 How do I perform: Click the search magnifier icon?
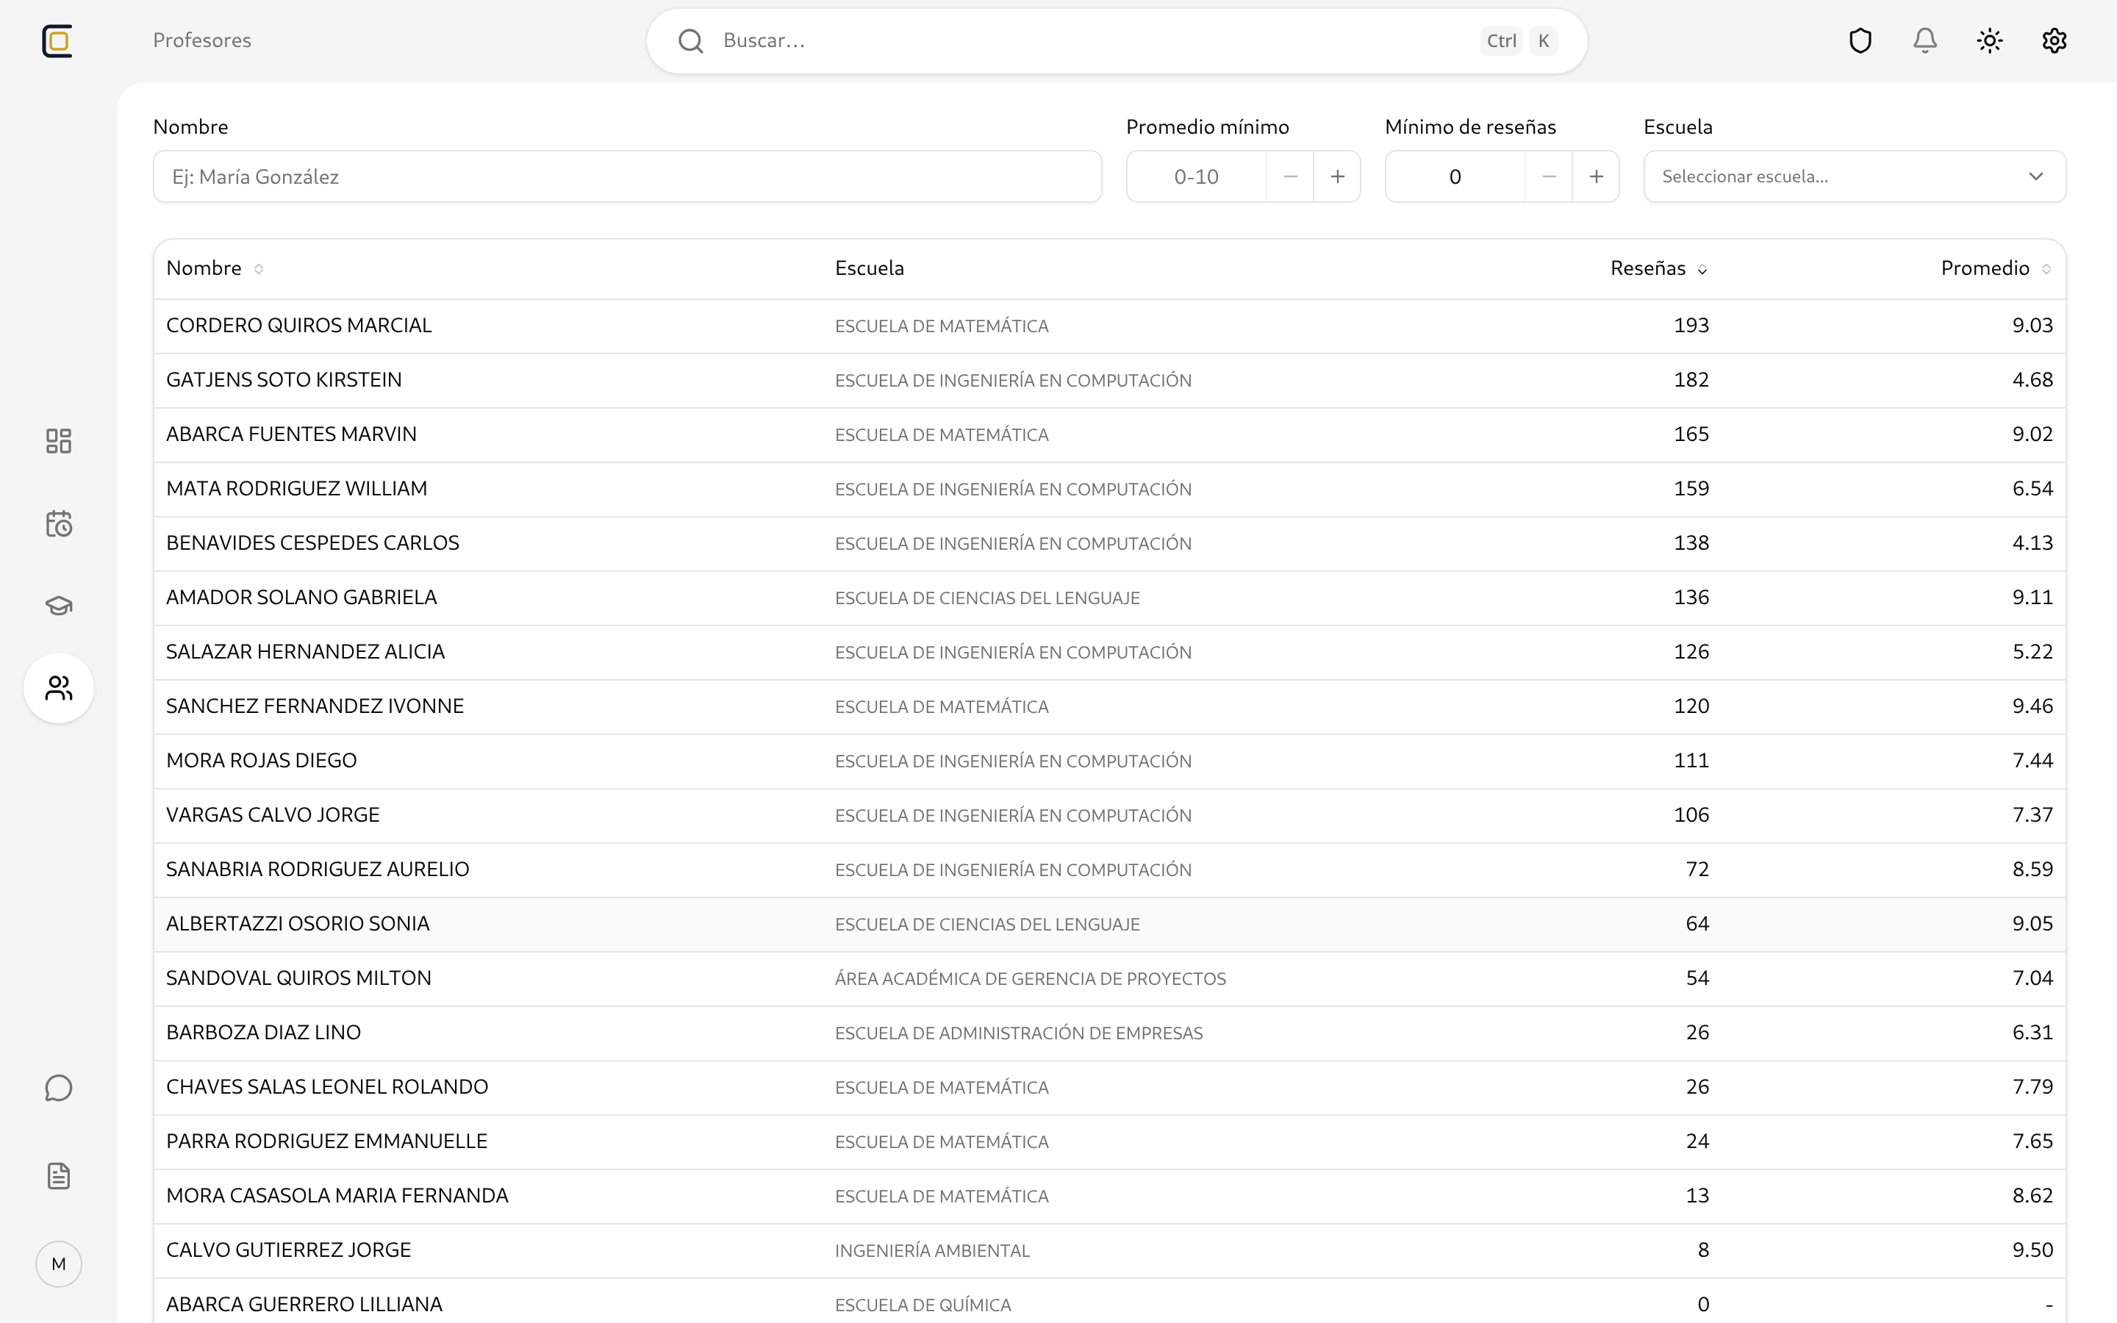(691, 41)
